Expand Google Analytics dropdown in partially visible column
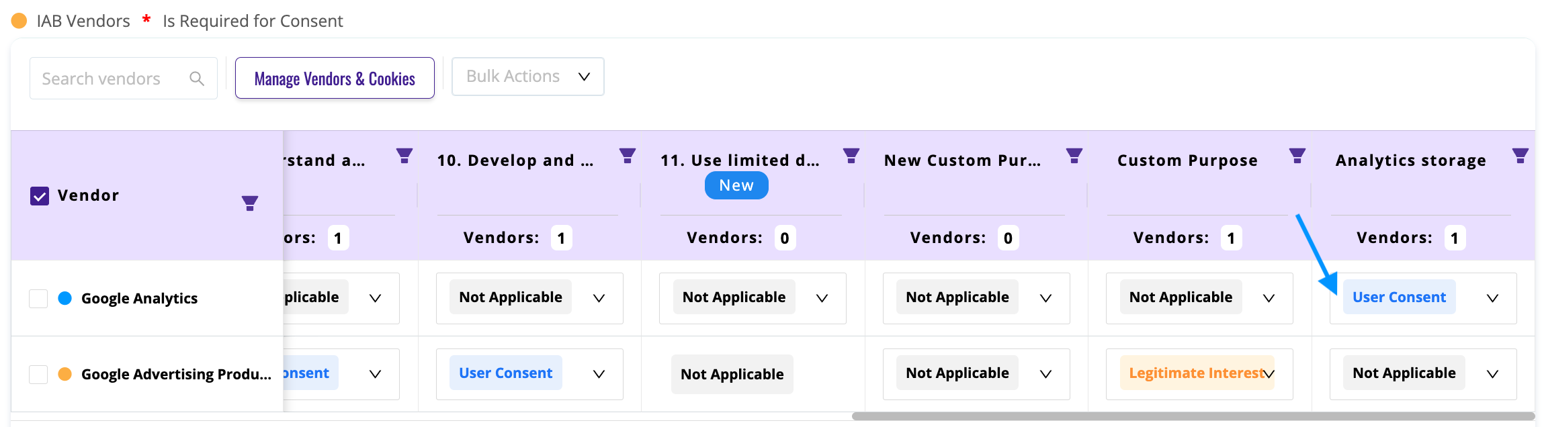1542x427 pixels. [376, 298]
